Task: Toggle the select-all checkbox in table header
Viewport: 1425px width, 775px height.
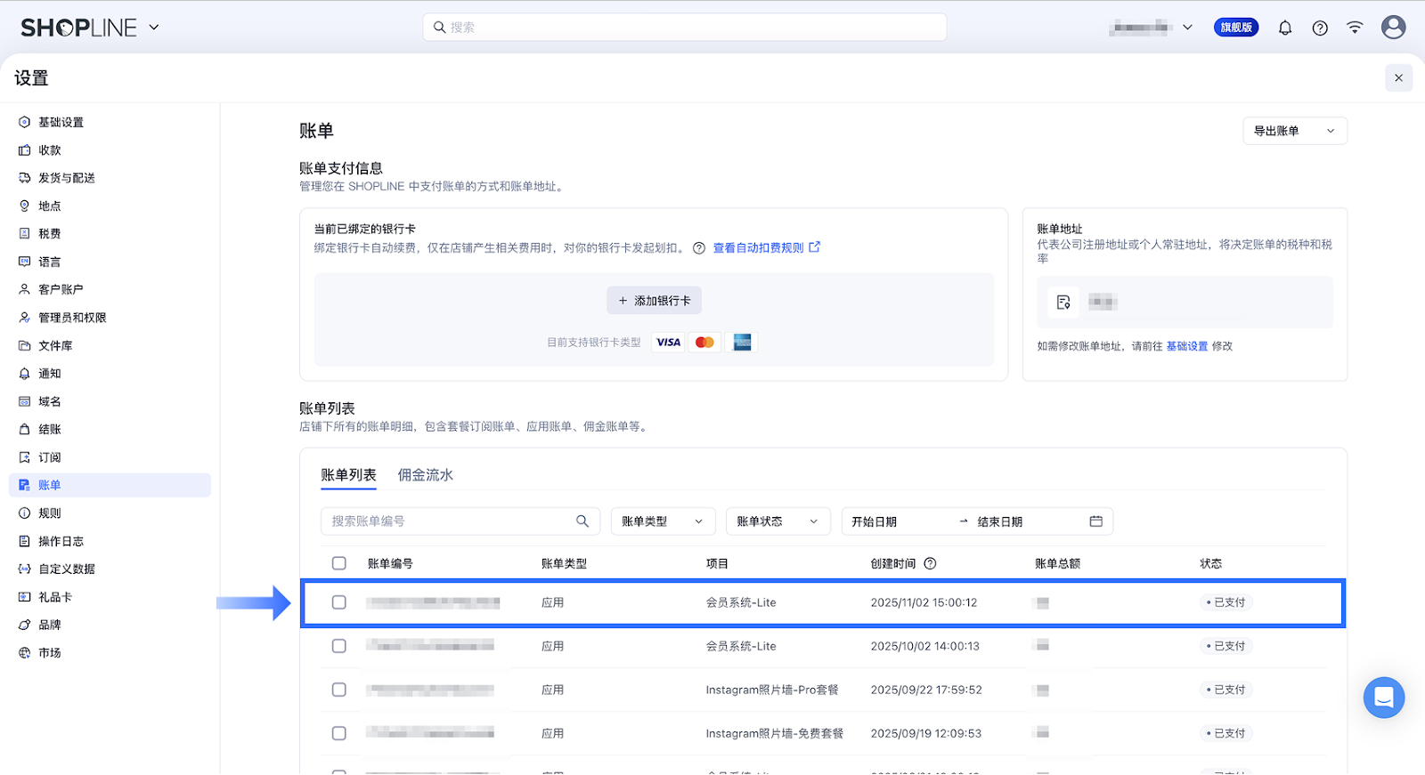Action: 339,563
